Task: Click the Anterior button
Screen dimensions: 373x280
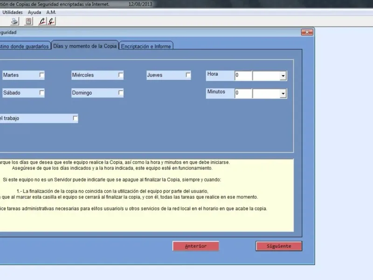Action: 195,246
